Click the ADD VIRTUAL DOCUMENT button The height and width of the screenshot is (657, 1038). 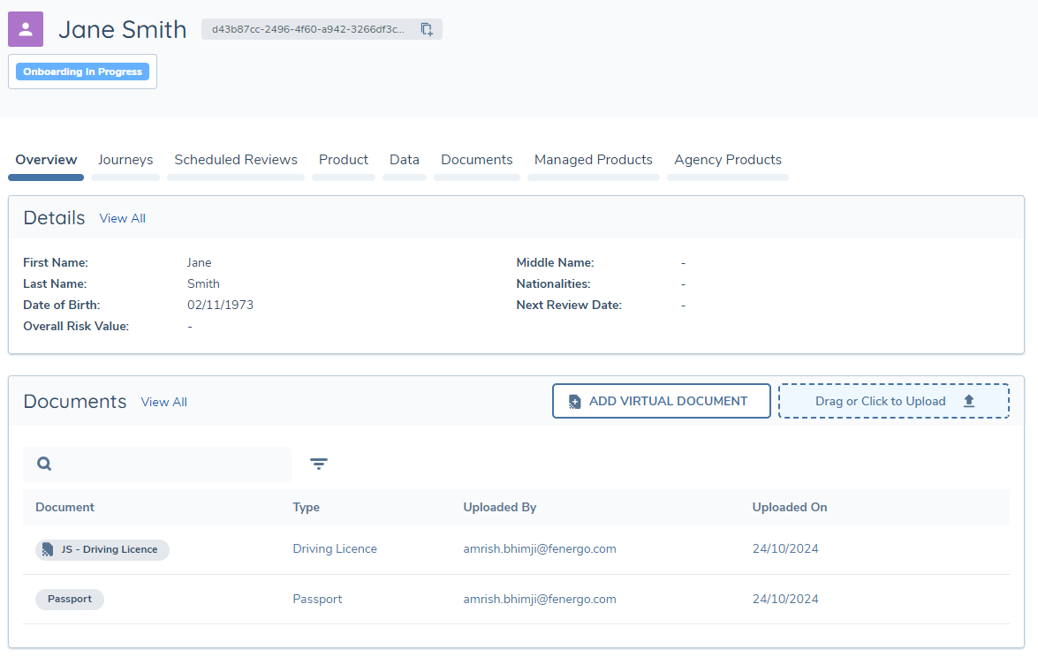pos(661,400)
